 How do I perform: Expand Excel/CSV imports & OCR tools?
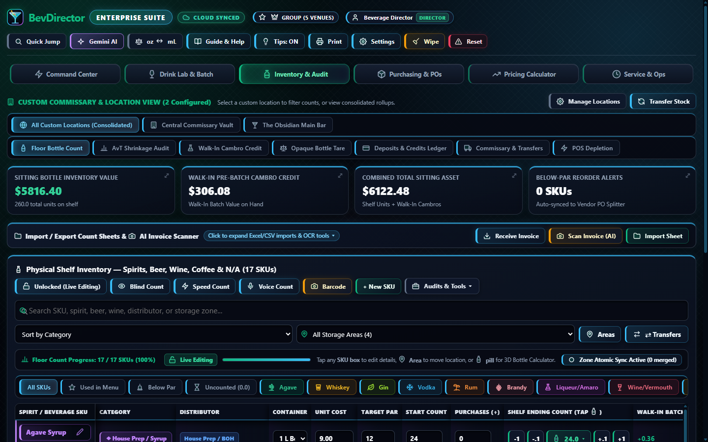point(271,236)
